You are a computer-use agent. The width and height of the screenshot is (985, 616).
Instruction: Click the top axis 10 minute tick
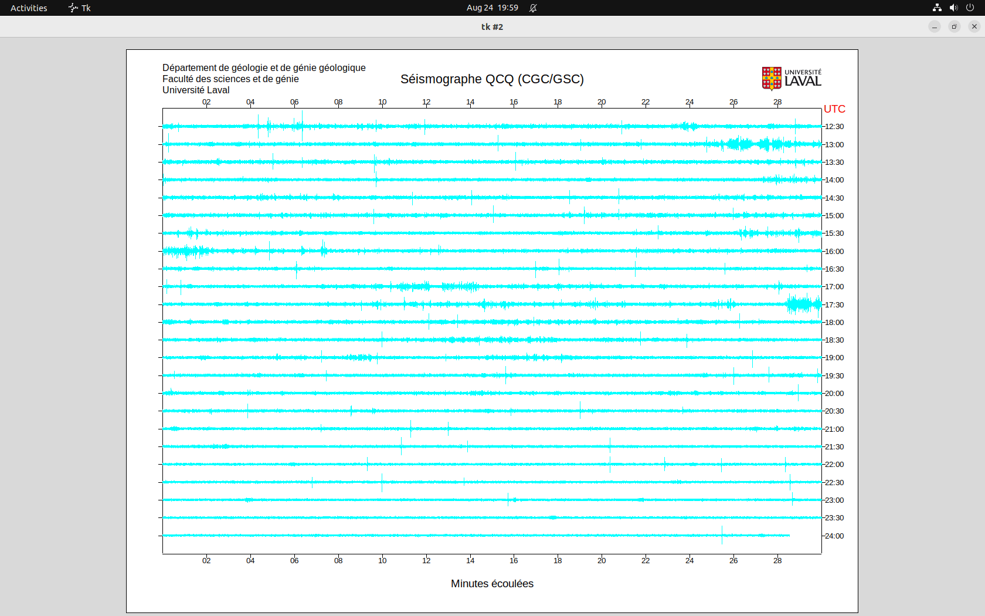point(382,102)
